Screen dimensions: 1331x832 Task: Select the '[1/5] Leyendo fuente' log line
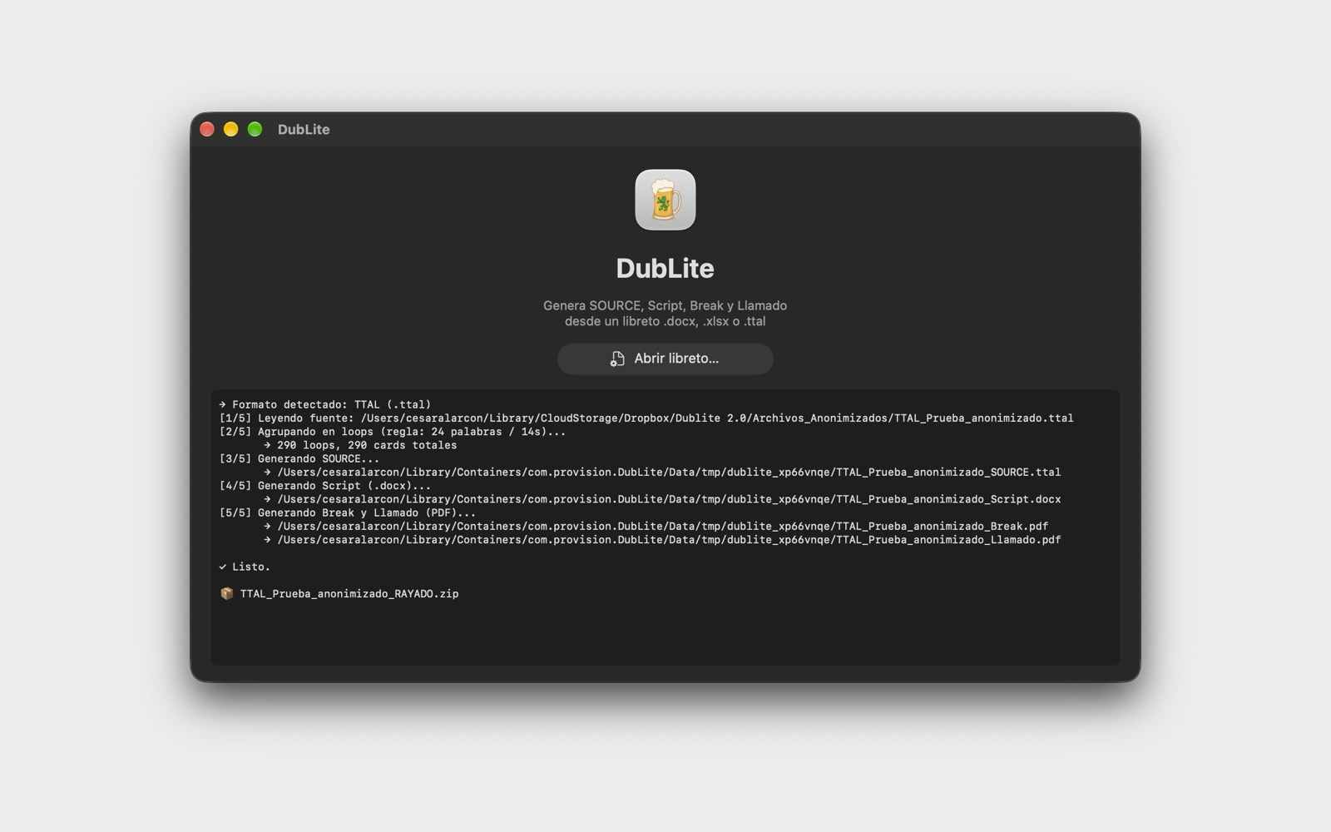pos(646,418)
